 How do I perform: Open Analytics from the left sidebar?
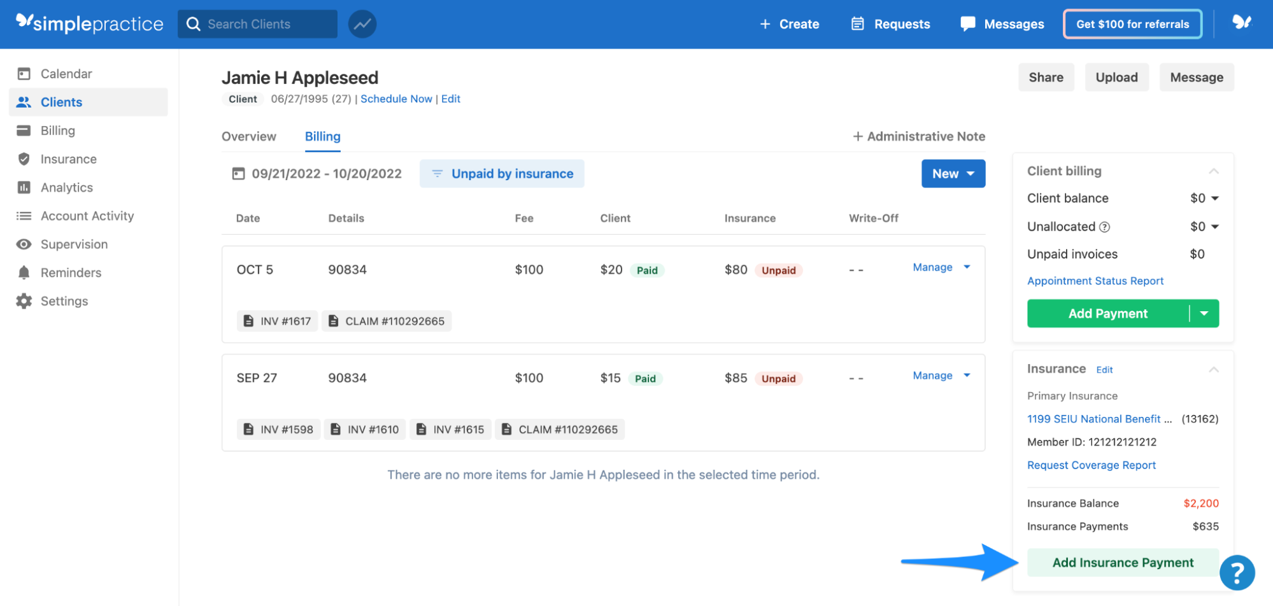tap(24, 187)
